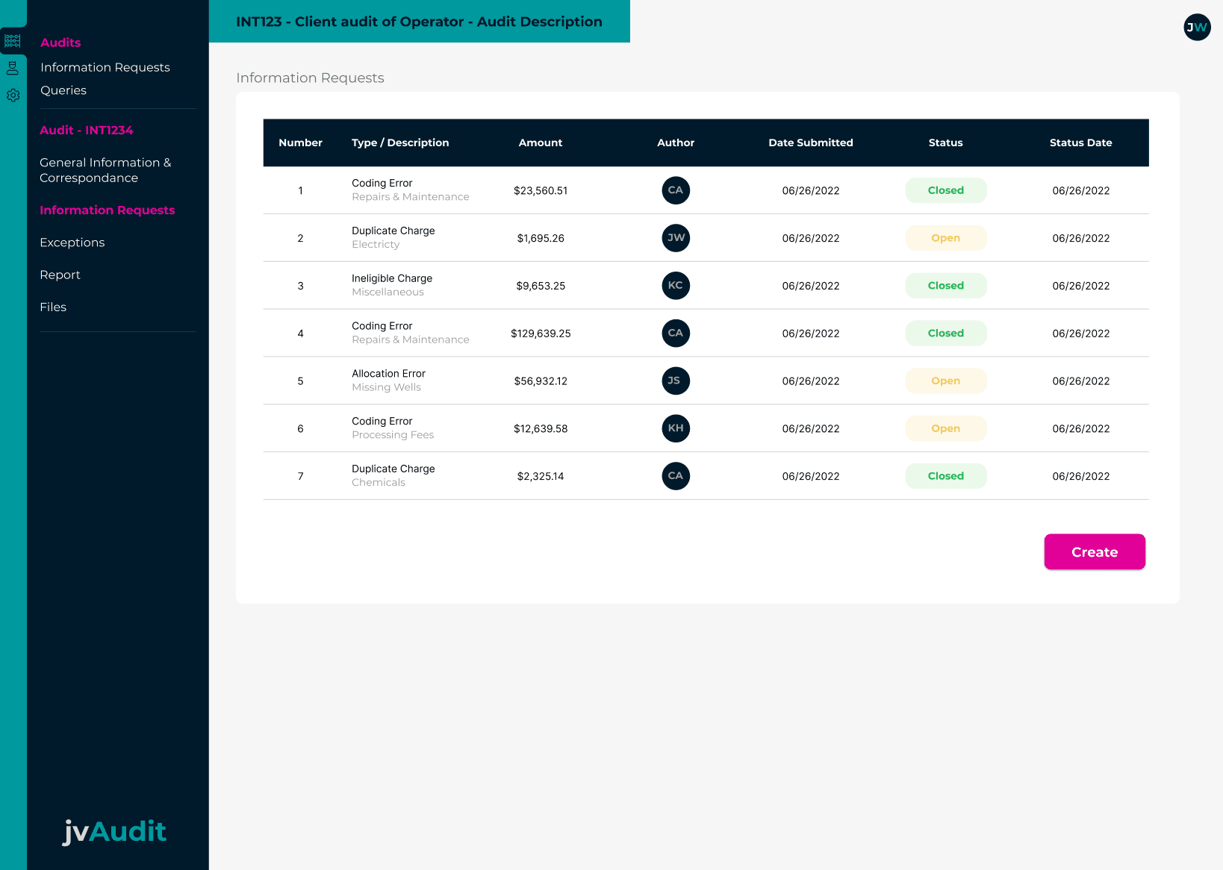
Task: Navigate to the Report section
Action: [x=60, y=275]
